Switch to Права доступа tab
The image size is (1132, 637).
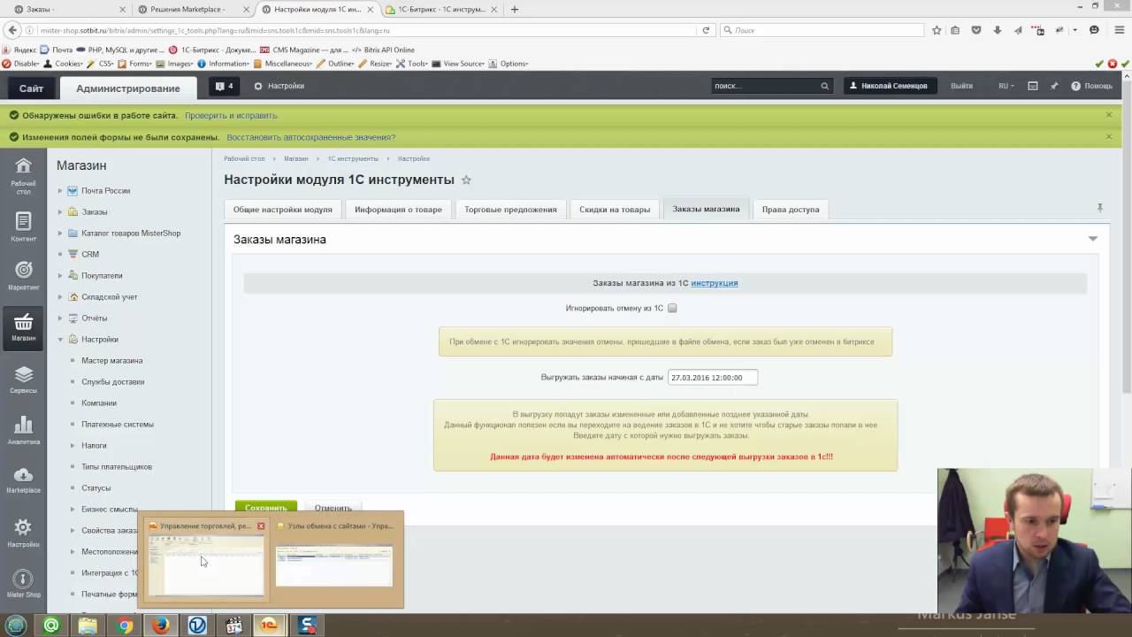tap(791, 210)
